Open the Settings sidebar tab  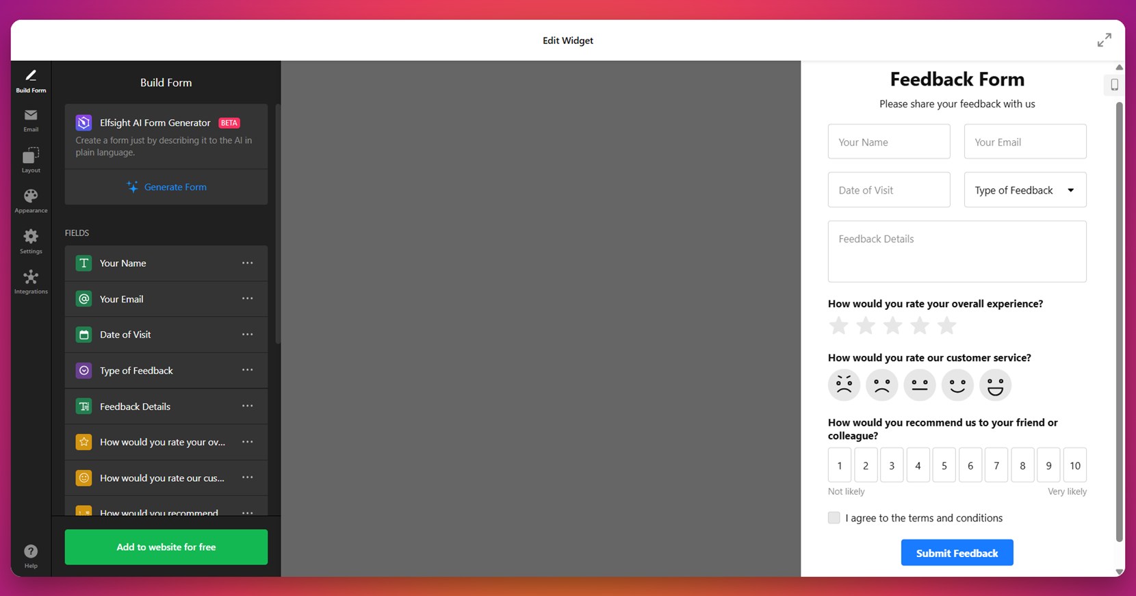coord(31,242)
